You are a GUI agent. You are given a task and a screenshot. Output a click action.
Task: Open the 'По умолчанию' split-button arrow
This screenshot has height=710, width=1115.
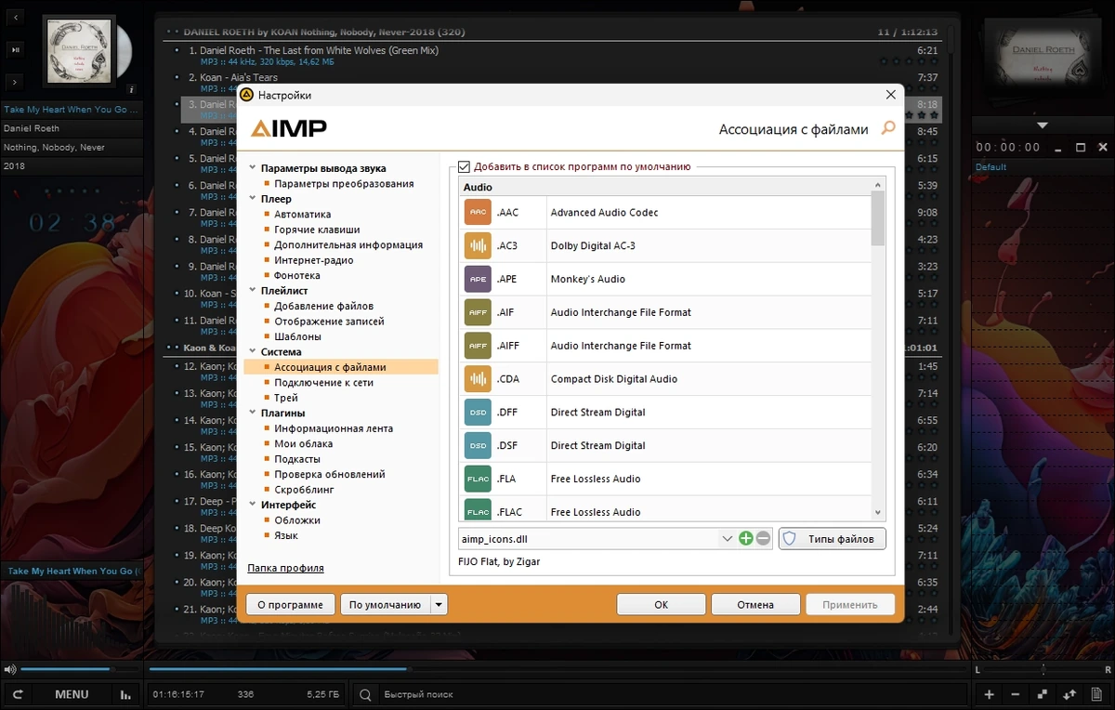(439, 605)
